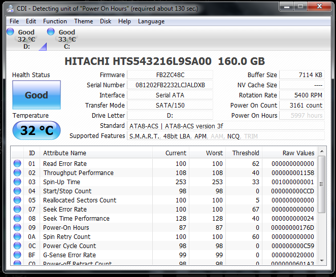Select the Throughput Performance row name
The height and width of the screenshot is (277, 336).
79,172
